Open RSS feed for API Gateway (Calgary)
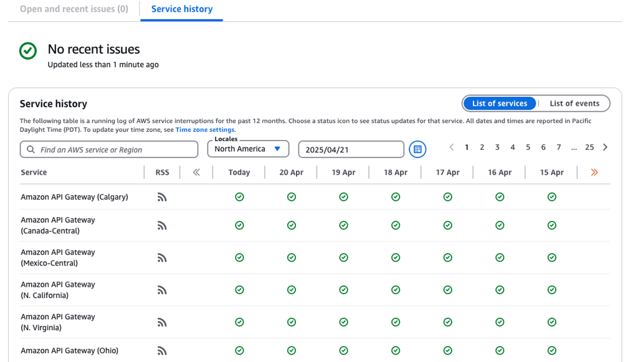Viewport: 638px width, 362px height. click(x=162, y=197)
